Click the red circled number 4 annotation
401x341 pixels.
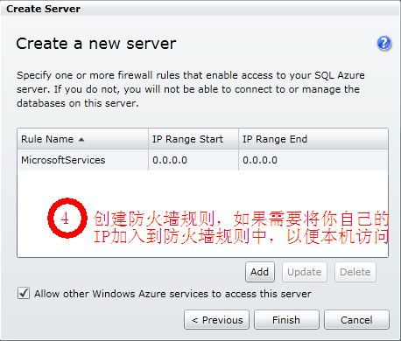67,218
